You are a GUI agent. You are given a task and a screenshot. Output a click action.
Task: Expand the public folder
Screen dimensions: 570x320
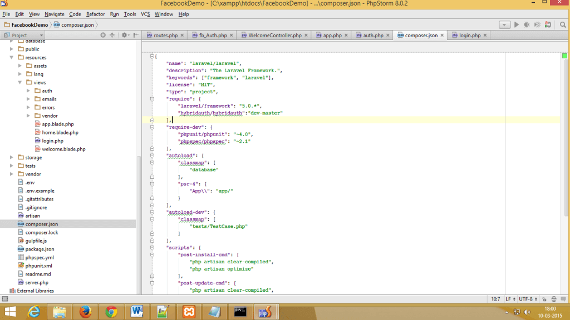(12, 49)
